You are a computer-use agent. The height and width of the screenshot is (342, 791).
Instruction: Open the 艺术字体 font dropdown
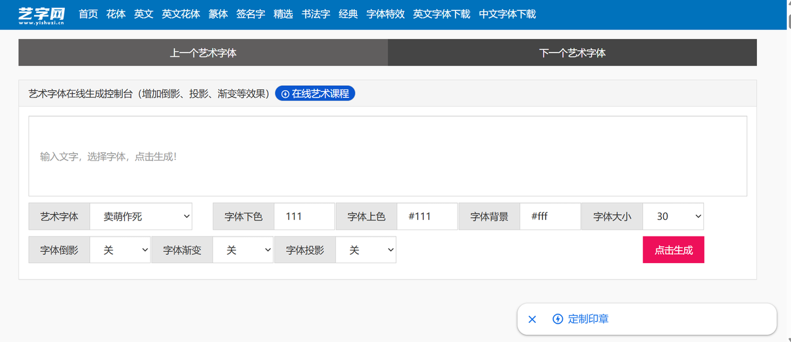(x=141, y=217)
